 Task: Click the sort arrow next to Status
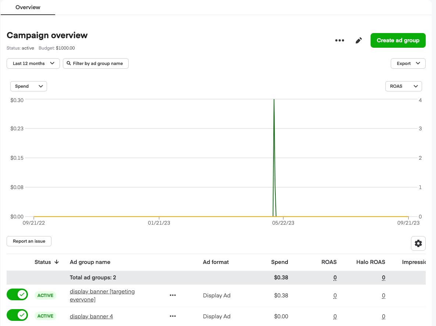coord(56,262)
